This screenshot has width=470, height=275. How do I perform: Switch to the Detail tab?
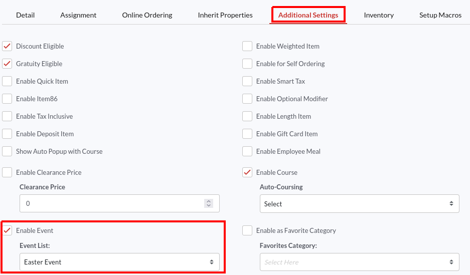[25, 15]
